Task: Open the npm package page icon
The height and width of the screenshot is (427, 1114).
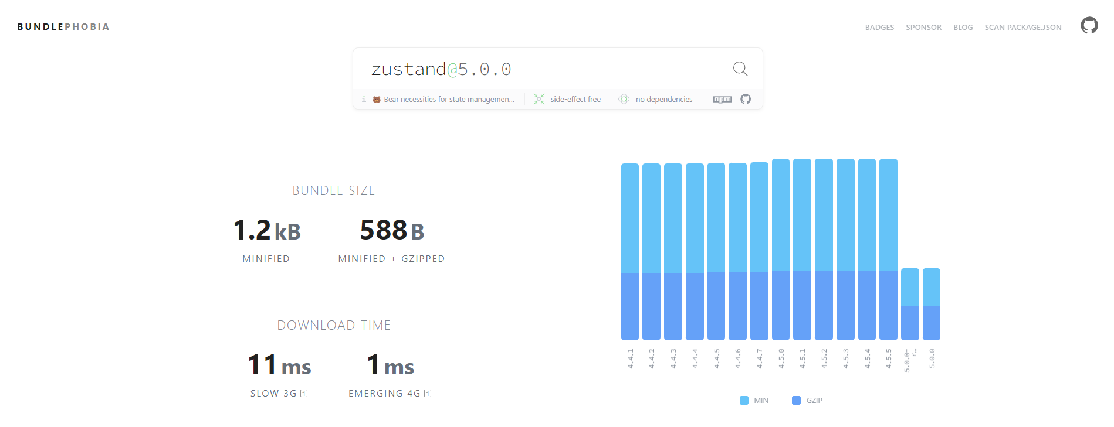Action: (722, 100)
